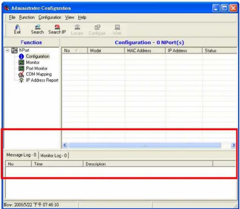Click the Monitor tree icon
This screenshot has height=209, width=240.
point(21,62)
